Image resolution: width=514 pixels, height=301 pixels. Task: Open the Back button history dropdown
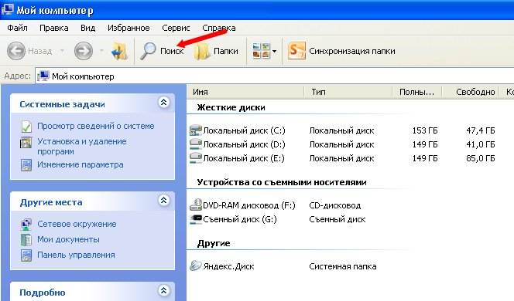62,51
